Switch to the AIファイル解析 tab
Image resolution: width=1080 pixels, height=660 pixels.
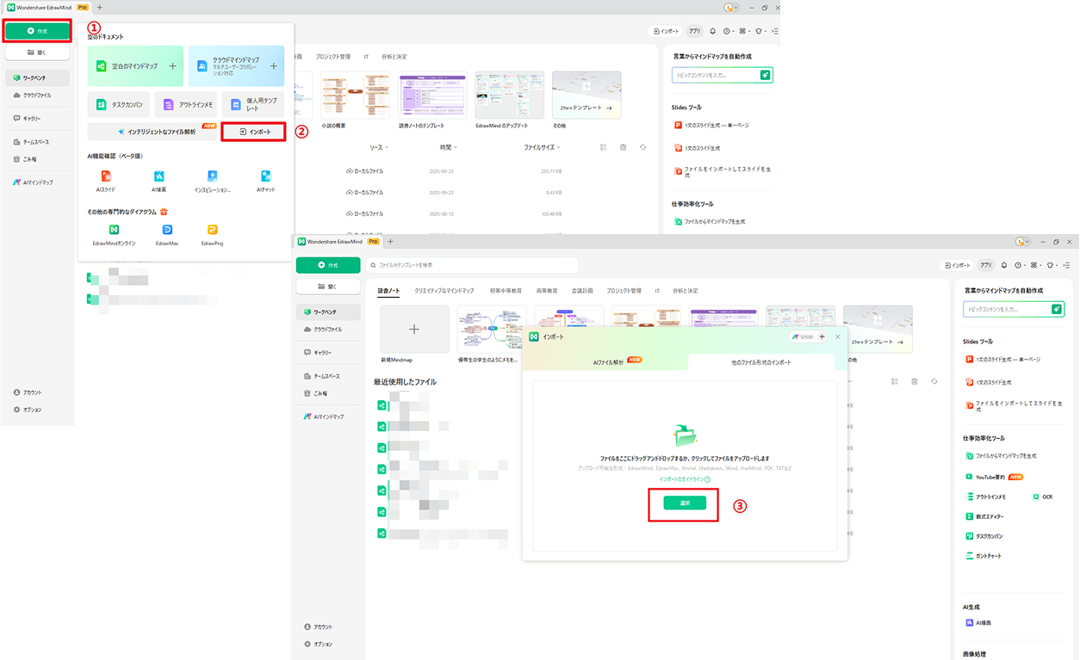[613, 362]
